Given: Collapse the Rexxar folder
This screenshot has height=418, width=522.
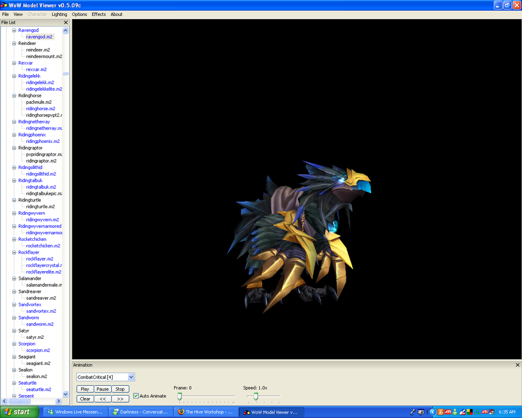Looking at the screenshot, I should pos(14,63).
